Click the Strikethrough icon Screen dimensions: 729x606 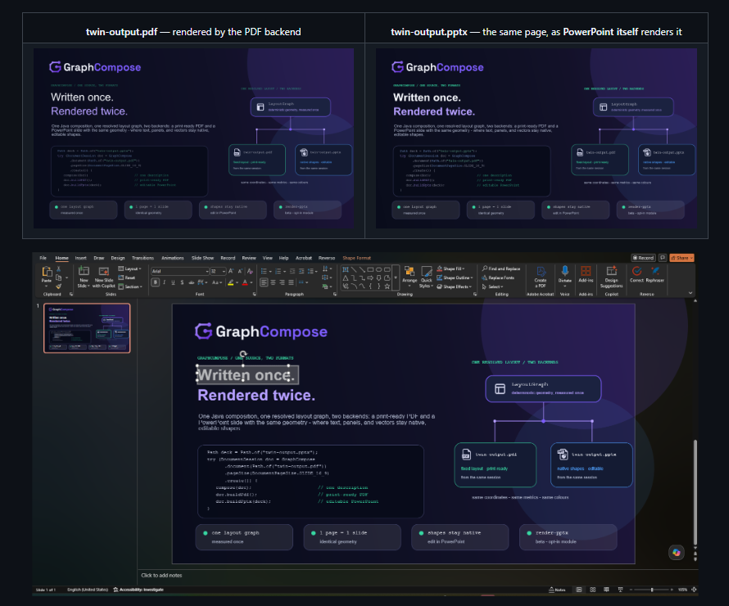[x=191, y=282]
